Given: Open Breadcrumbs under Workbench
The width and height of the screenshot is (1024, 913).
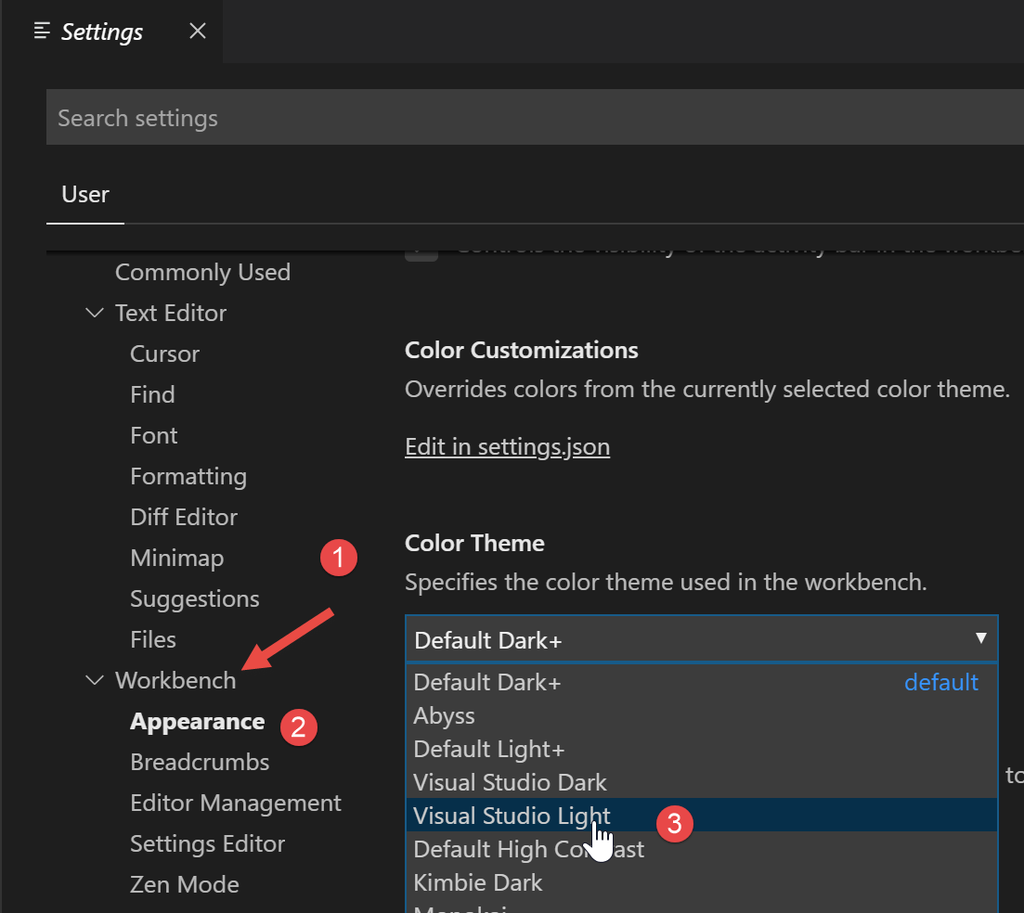Looking at the screenshot, I should pyautogui.click(x=200, y=762).
